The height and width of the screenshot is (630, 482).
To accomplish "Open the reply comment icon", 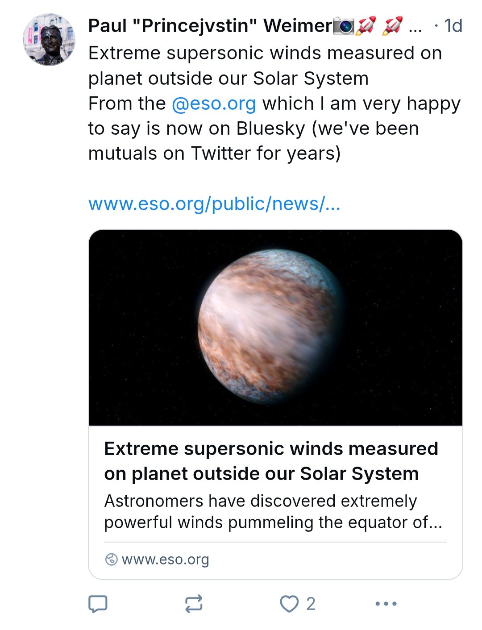I will click(x=98, y=604).
